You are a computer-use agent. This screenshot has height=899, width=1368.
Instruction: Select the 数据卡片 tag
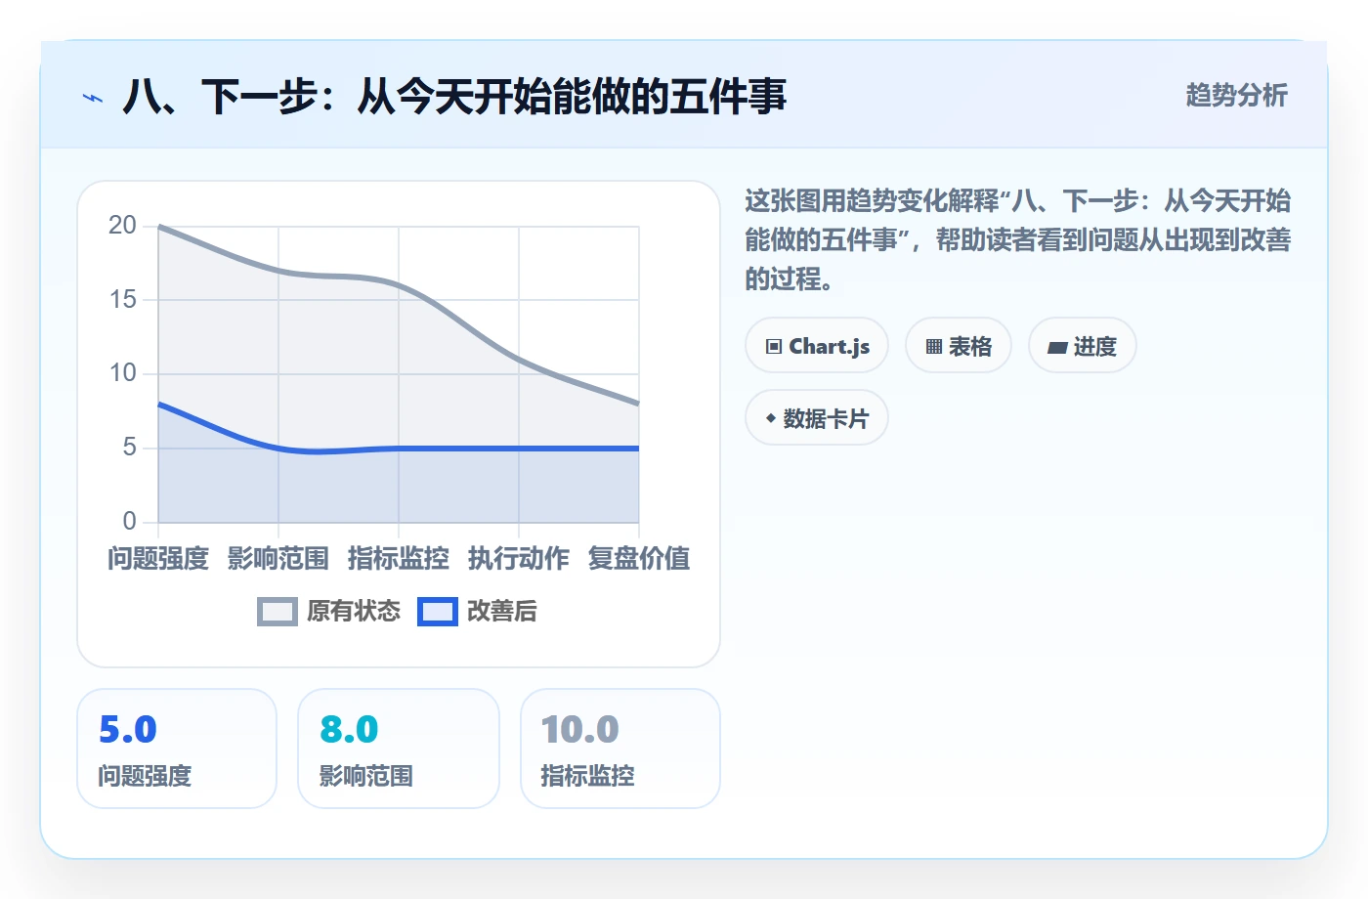(817, 418)
